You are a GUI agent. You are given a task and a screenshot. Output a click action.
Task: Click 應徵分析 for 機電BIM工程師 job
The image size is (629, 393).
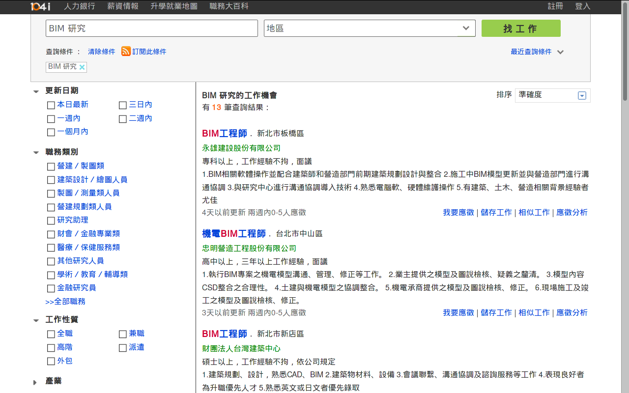click(x=572, y=312)
